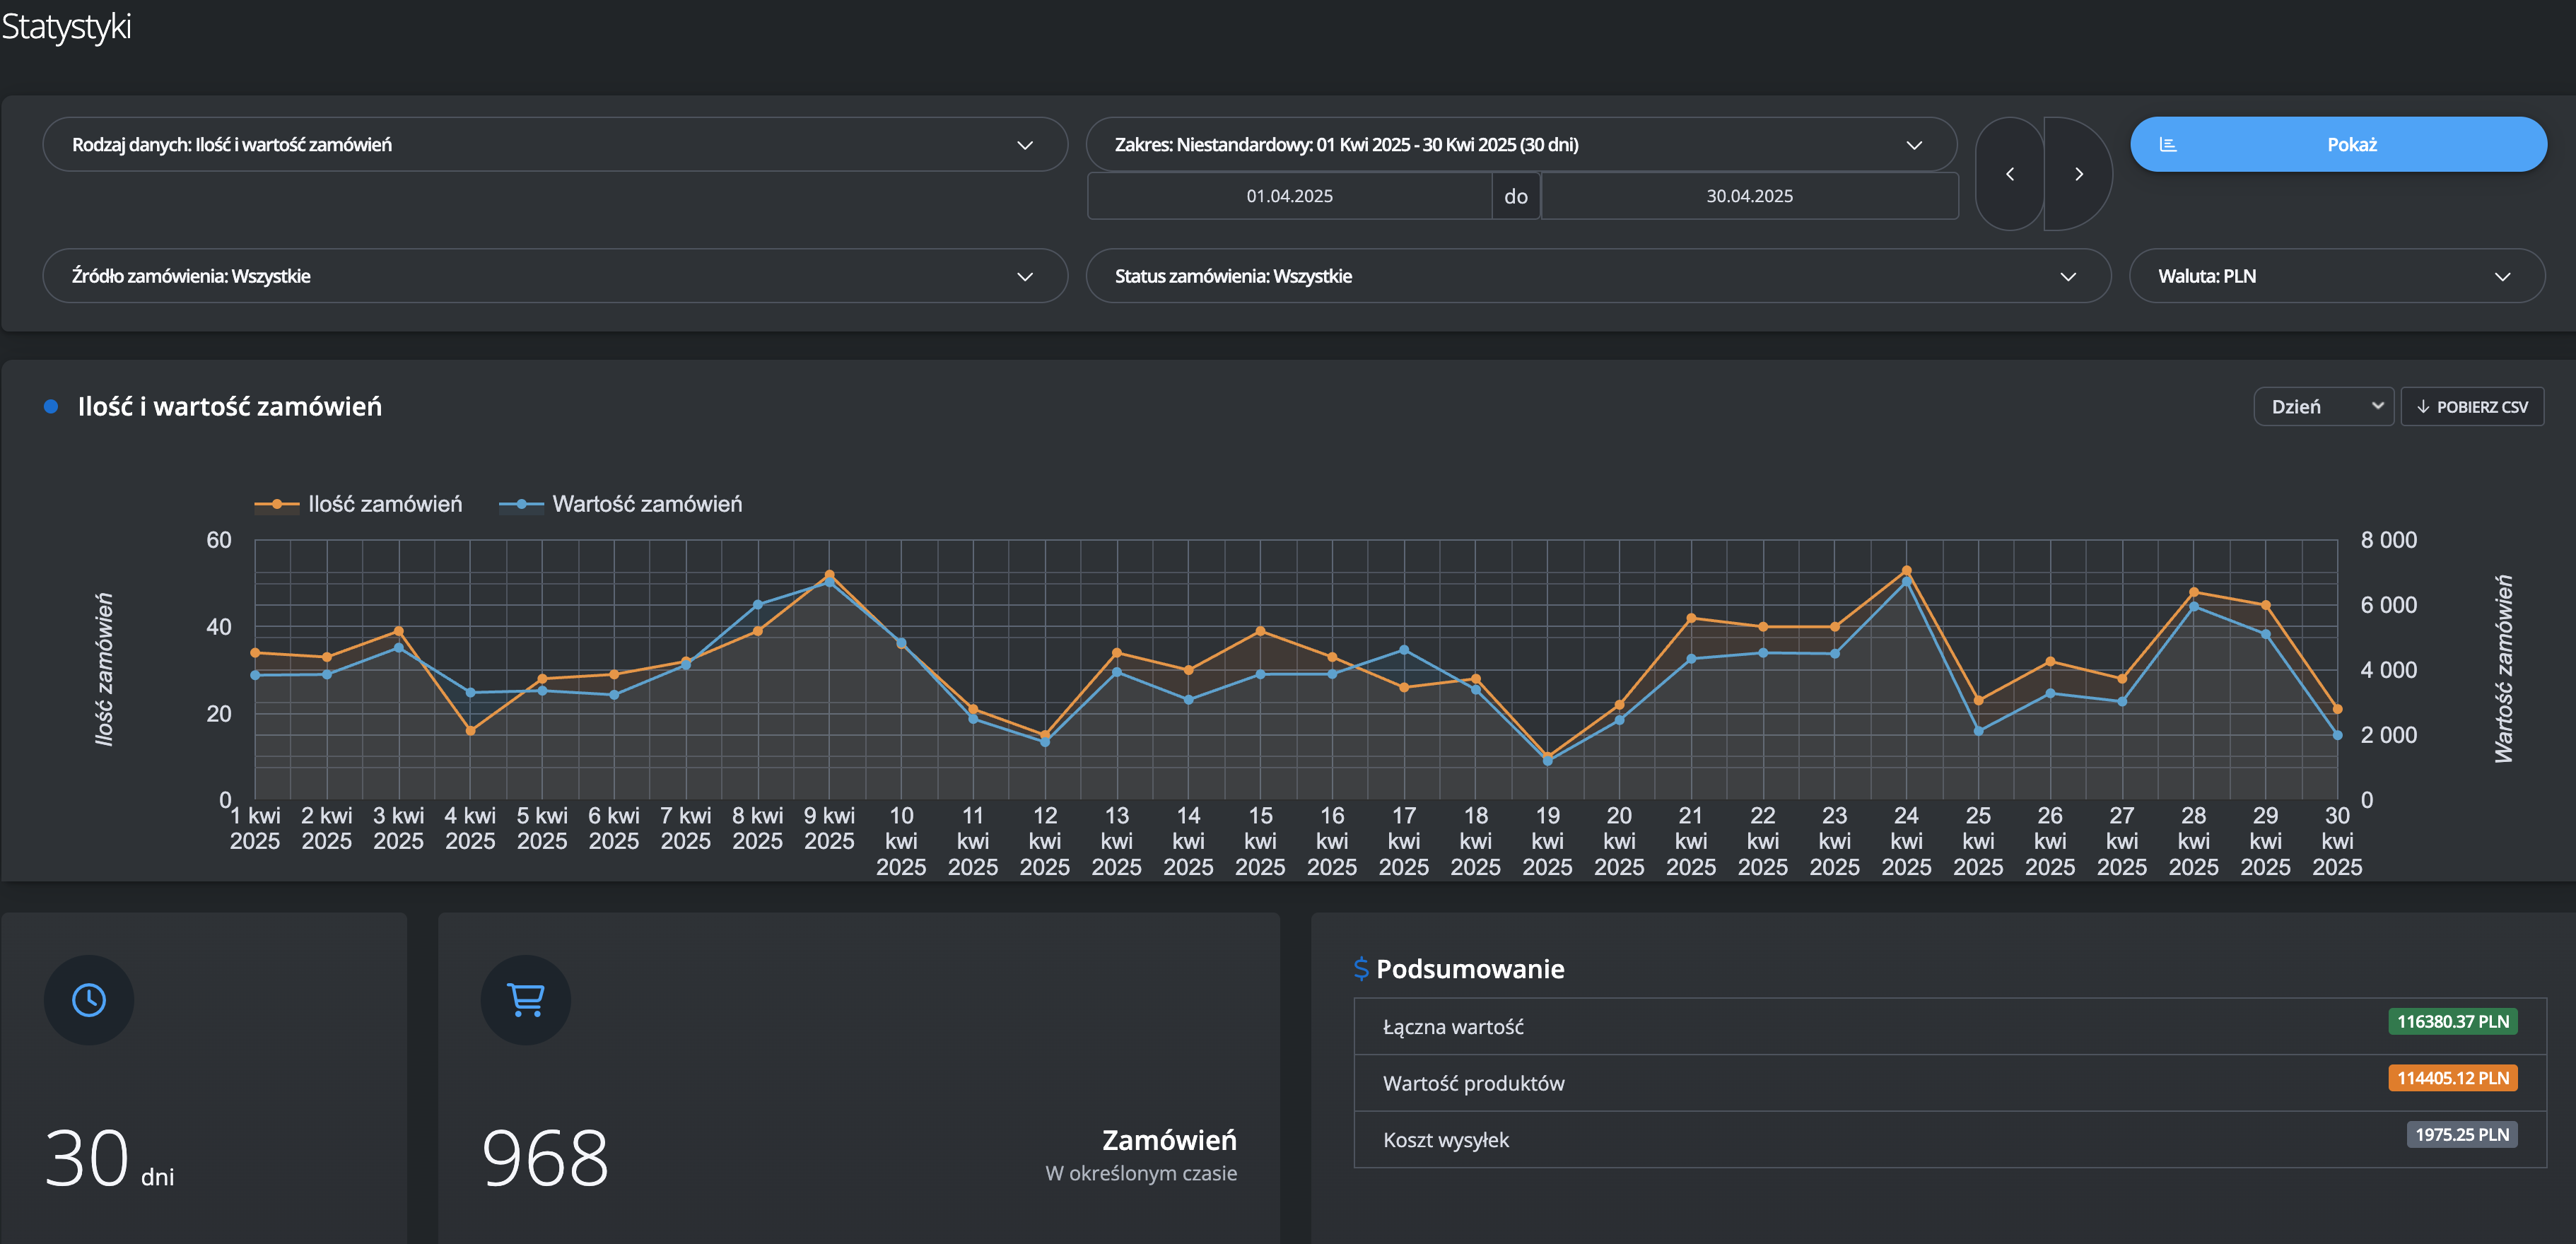Click the start date field 01.04.2025
Viewport: 2576px width, 1244px height.
click(x=1289, y=196)
